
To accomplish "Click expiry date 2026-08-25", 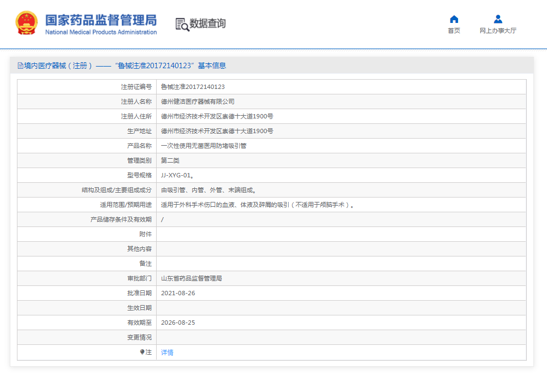I will 178,323.
